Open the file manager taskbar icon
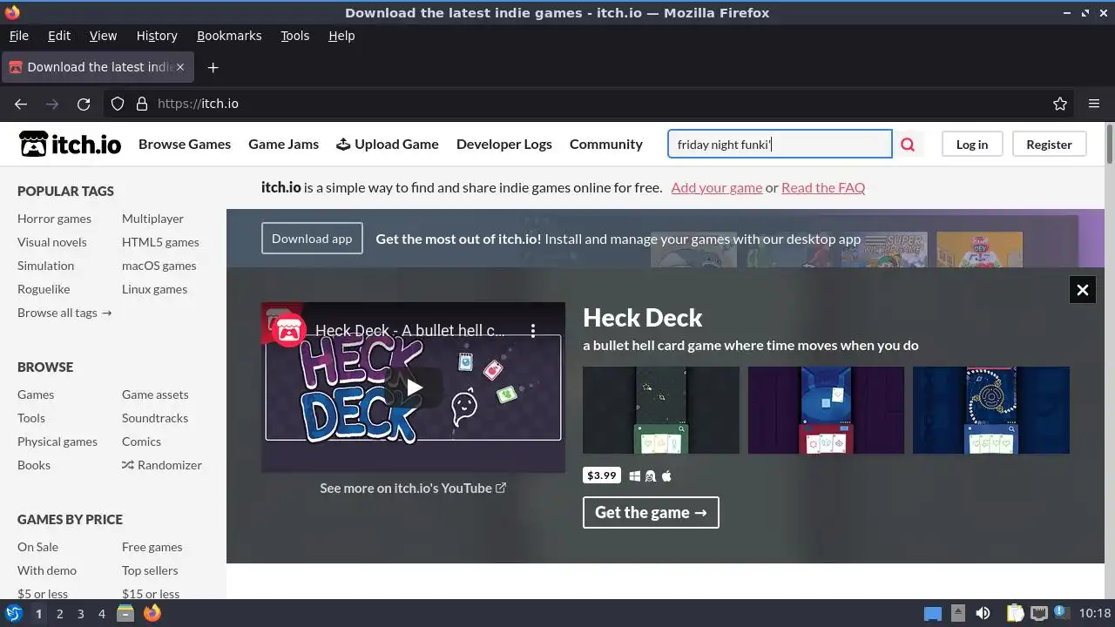 (125, 613)
